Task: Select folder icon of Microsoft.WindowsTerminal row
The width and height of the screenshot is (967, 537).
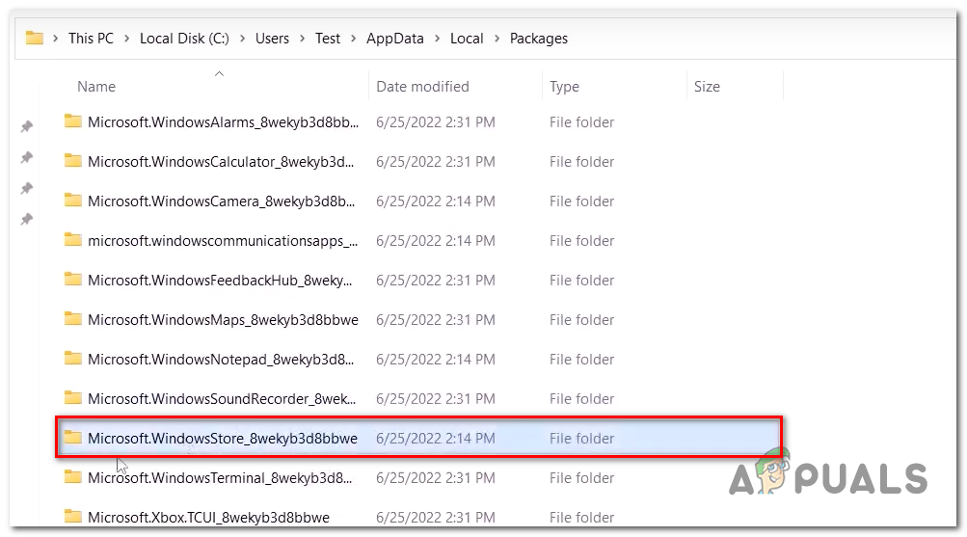Action: [x=72, y=476]
